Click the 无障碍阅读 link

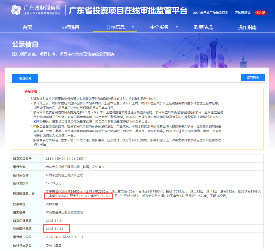[243, 13]
